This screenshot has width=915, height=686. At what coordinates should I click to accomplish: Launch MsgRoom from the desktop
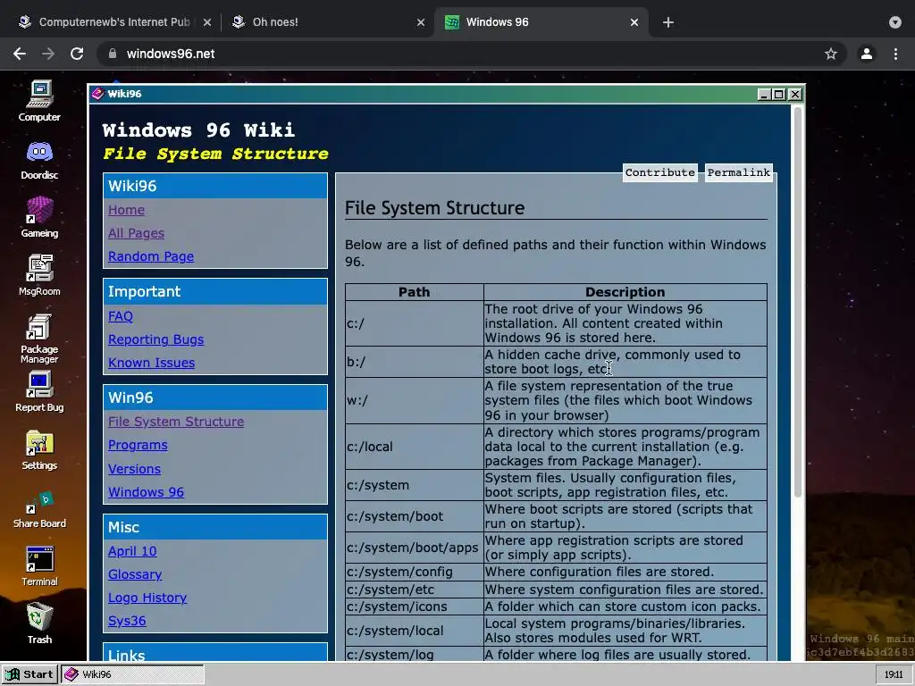pyautogui.click(x=39, y=275)
